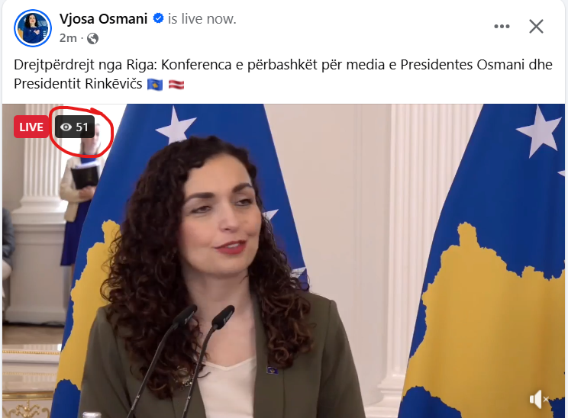Click the Kosovo flag emoji in caption
Viewport: 568px width, 418px height.
(155, 85)
